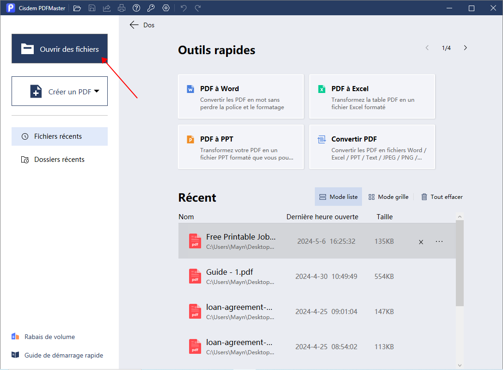Click the 2024-5-6 16:25:32 timestamp

pos(326,241)
